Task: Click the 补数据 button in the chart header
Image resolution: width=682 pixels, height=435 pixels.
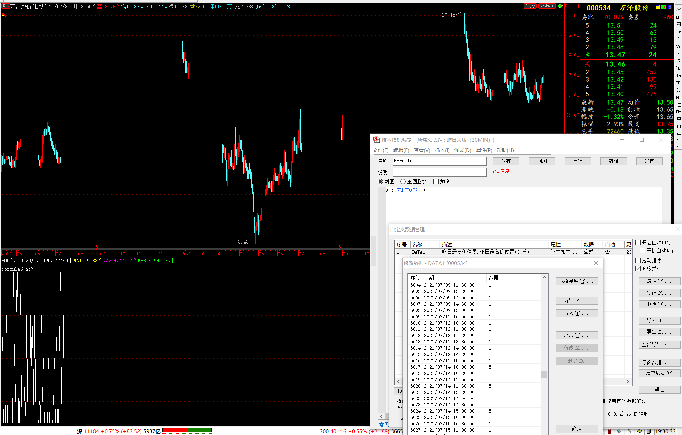Action: [x=547, y=6]
